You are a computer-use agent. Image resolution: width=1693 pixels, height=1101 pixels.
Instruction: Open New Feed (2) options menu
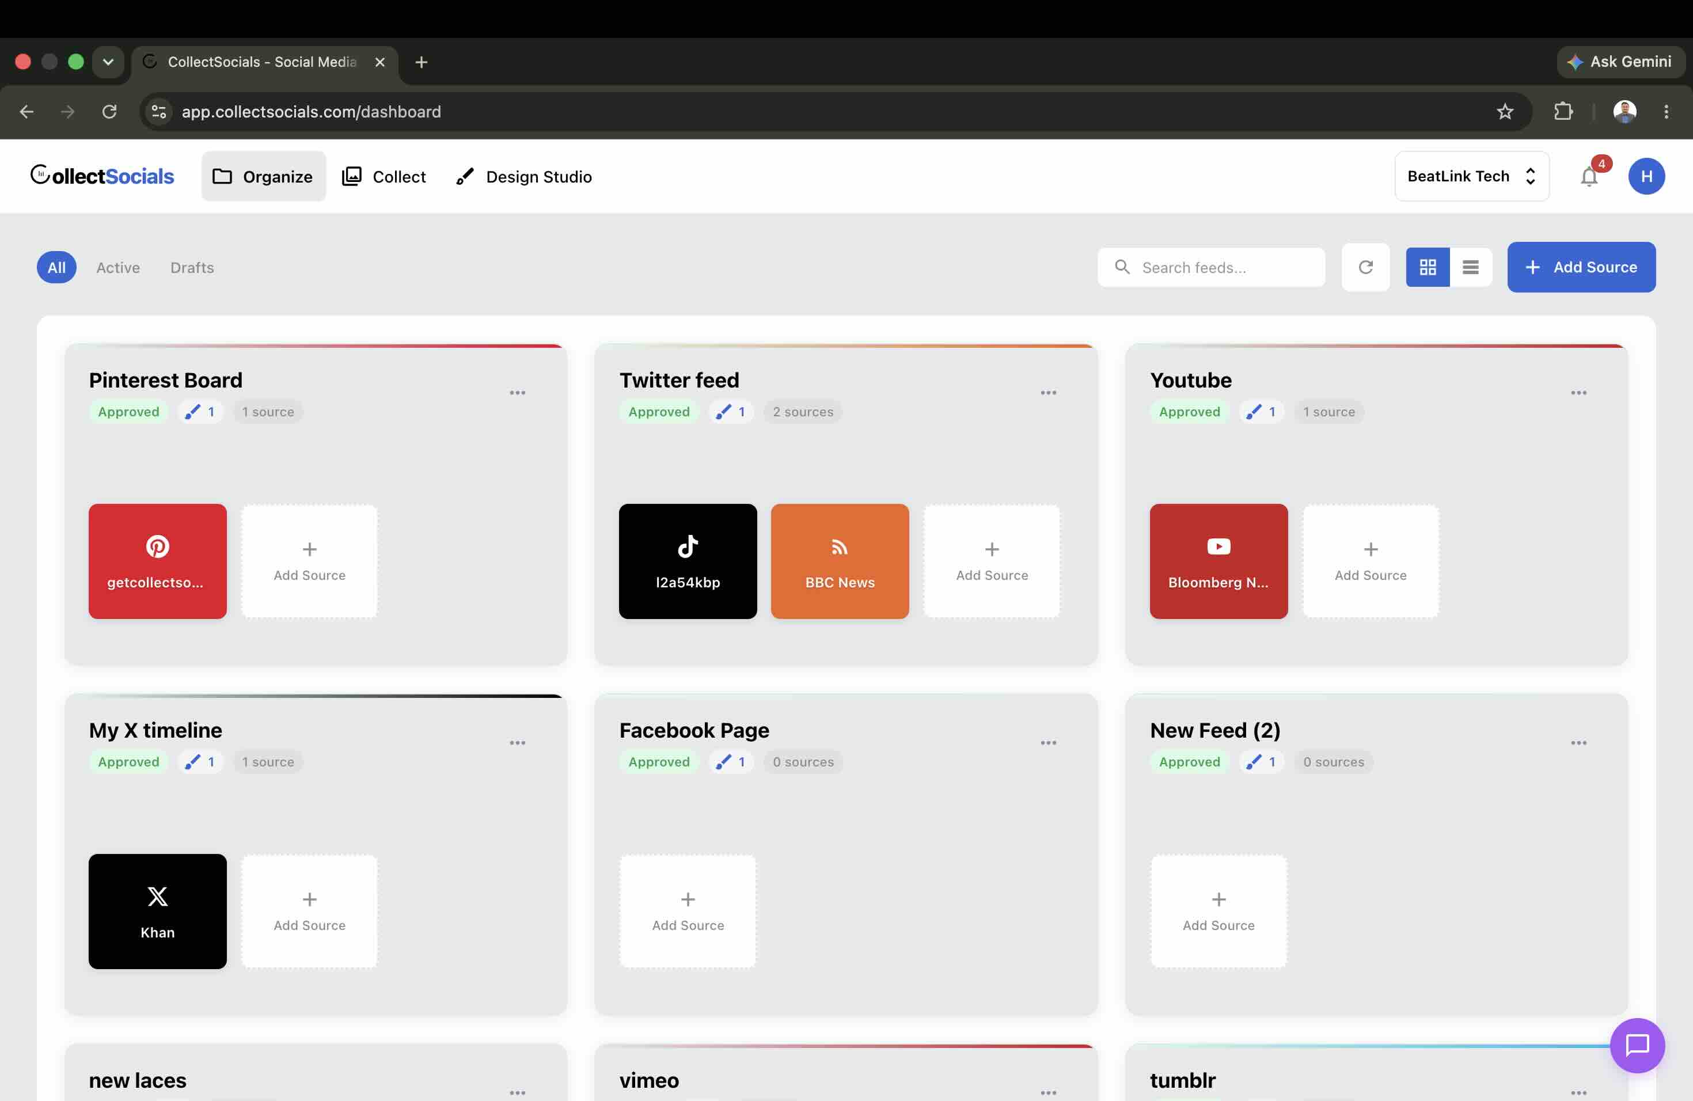[1579, 742]
